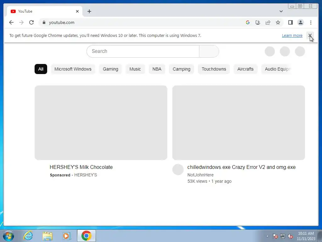Select the Camping chip
The height and width of the screenshot is (242, 322).
point(181,69)
